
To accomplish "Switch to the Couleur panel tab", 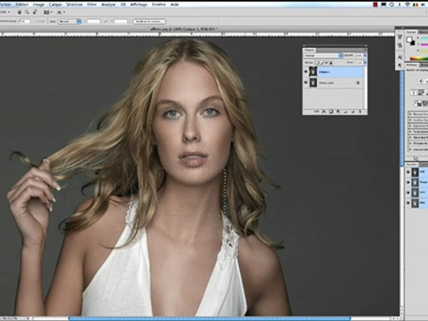I will pos(411,32).
